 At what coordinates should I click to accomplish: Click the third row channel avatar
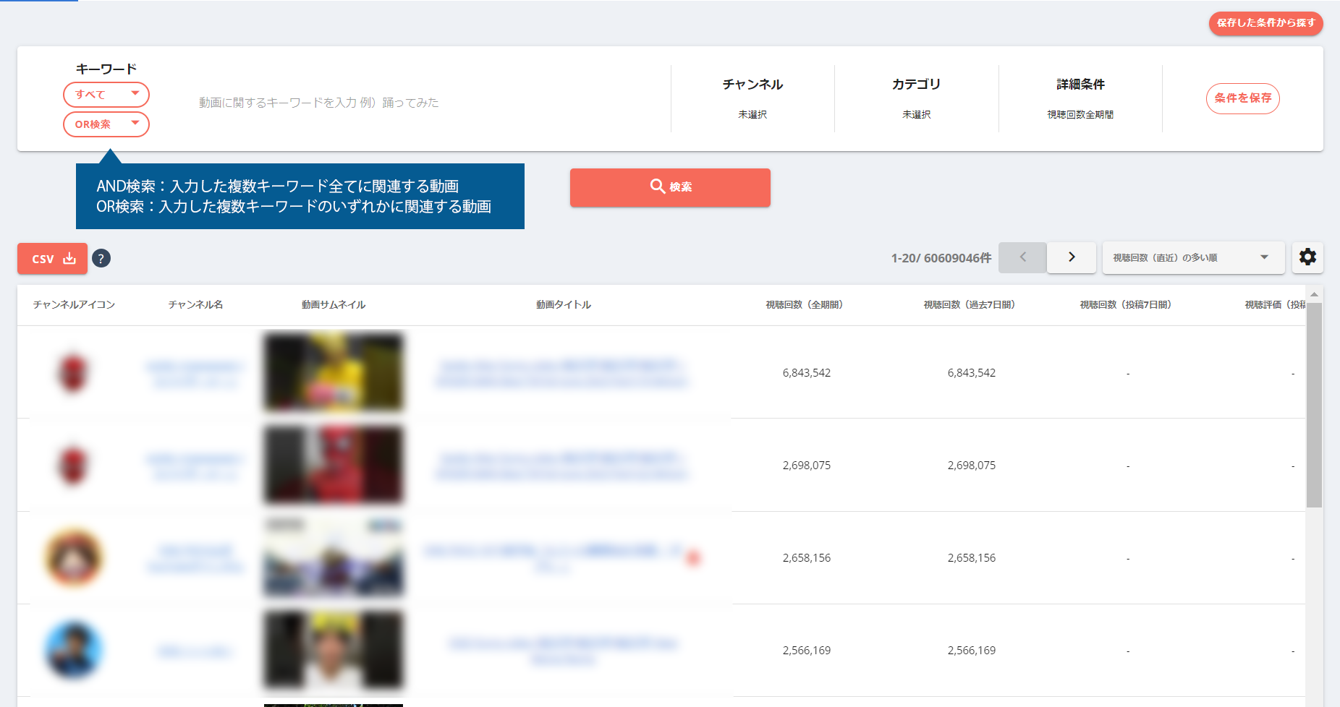[x=73, y=558]
